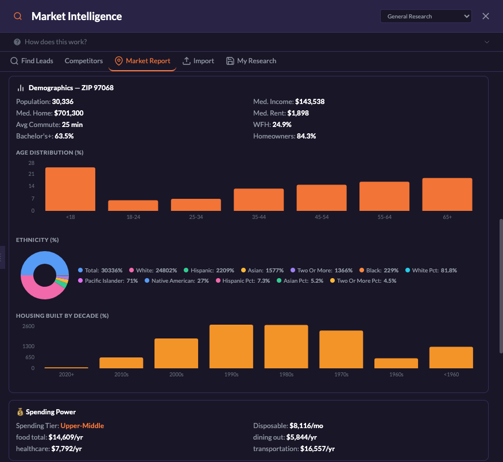Screen dimensions: 503x462
Task: Click the 45-54 age distribution bar
Action: (322, 198)
